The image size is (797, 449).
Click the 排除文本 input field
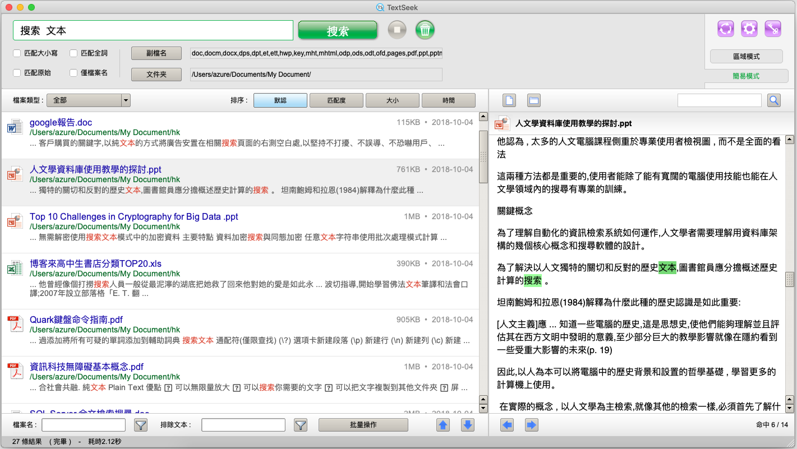pos(243,425)
